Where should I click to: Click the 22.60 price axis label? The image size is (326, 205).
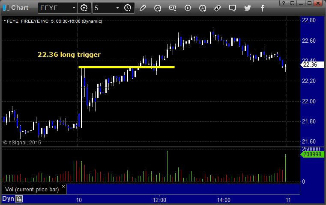tap(309, 41)
